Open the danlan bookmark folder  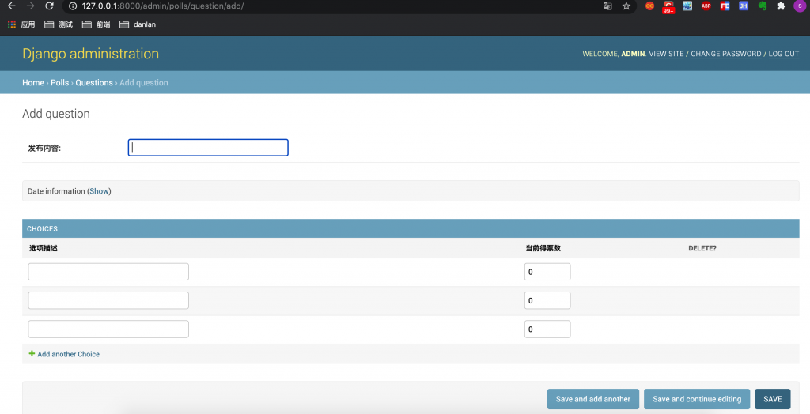pyautogui.click(x=138, y=24)
